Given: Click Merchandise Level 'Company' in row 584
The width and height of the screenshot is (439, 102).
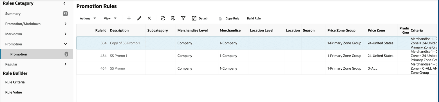Looking at the screenshot, I should coord(185,43).
